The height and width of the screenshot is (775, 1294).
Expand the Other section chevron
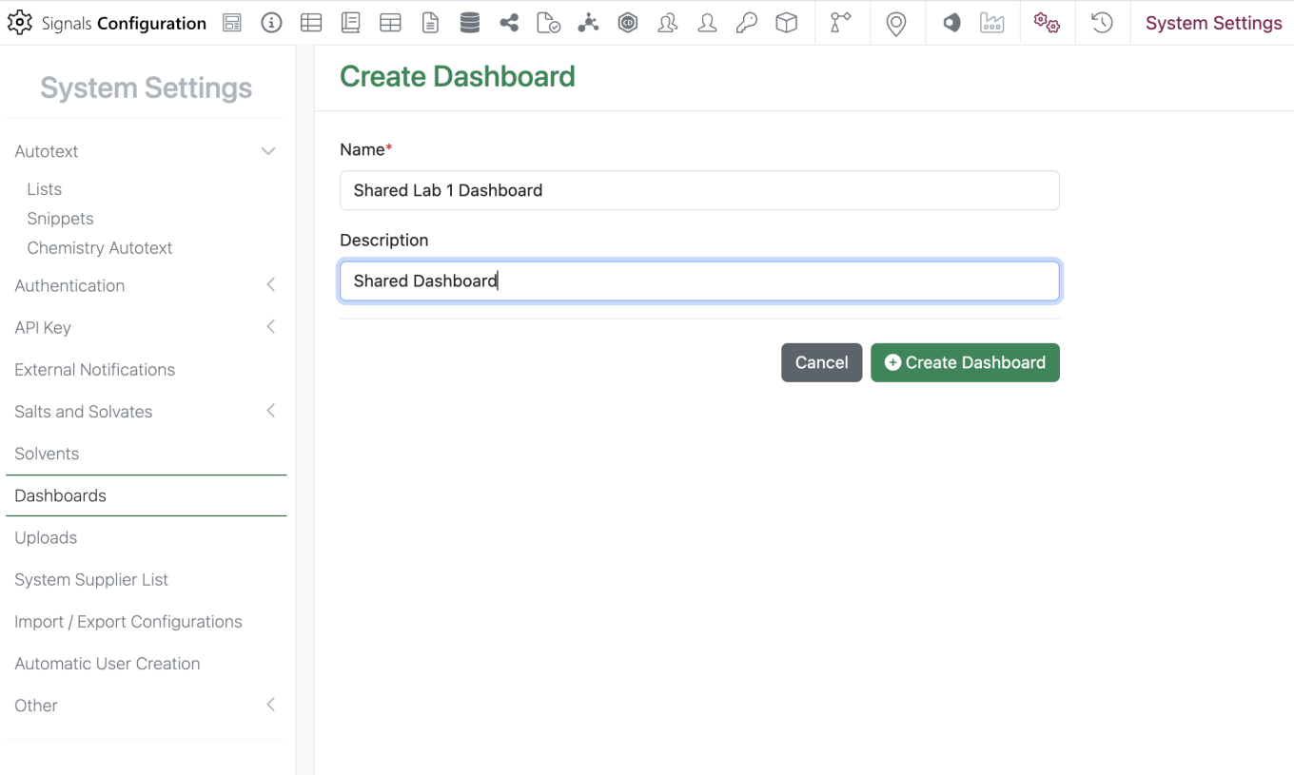[x=271, y=705]
